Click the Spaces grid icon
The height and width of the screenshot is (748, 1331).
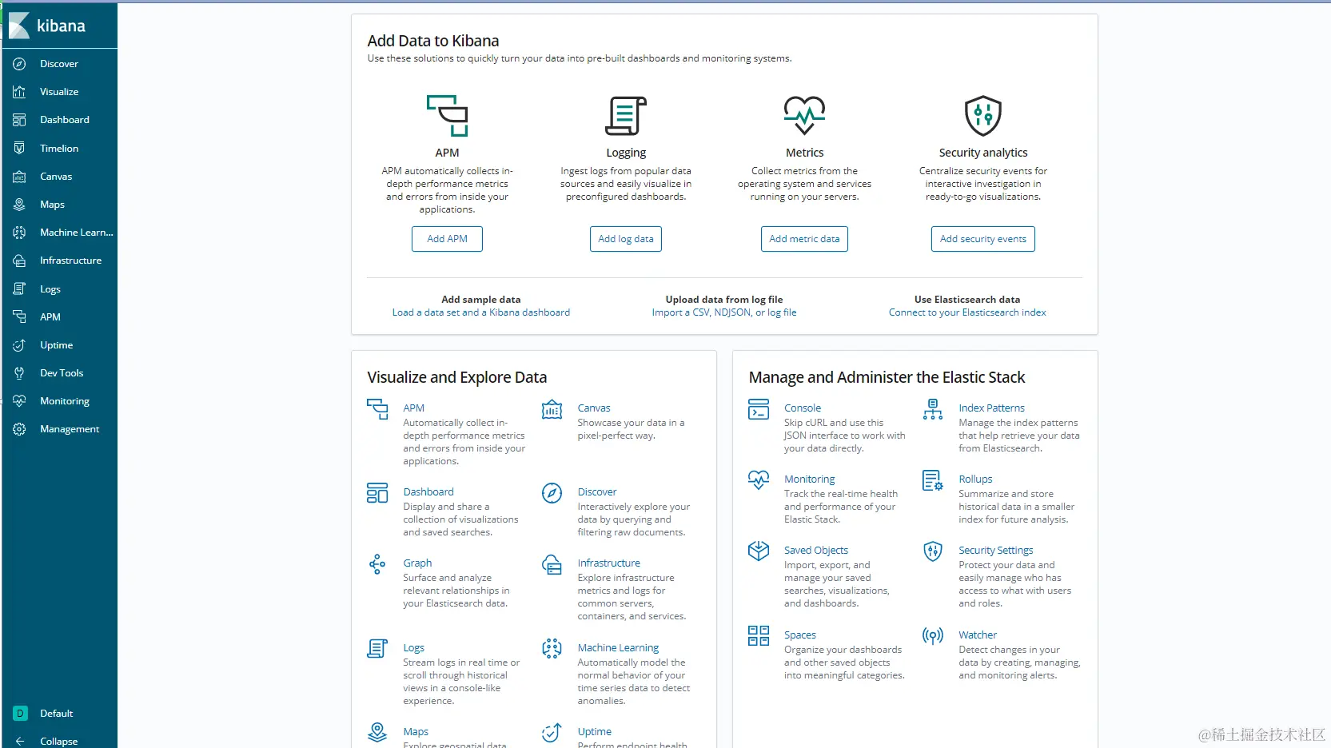(x=758, y=636)
